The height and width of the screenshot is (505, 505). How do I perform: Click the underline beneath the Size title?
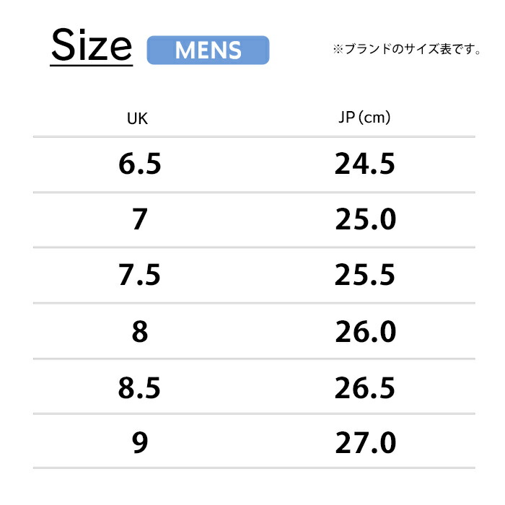click(92, 66)
